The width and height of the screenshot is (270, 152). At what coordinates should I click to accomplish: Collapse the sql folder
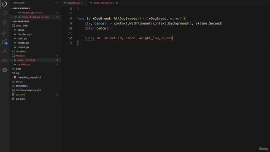click(18, 73)
